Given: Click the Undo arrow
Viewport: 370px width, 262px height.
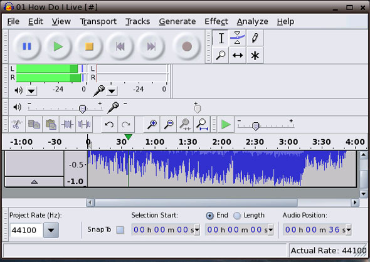Looking at the screenshot, I should [x=109, y=124].
